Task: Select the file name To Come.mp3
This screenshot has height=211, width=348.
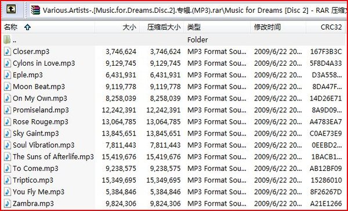Action: [x=35, y=169]
